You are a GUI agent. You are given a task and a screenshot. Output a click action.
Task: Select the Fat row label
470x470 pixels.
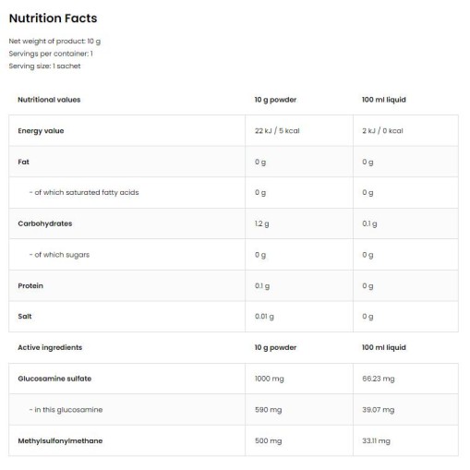pyautogui.click(x=23, y=162)
